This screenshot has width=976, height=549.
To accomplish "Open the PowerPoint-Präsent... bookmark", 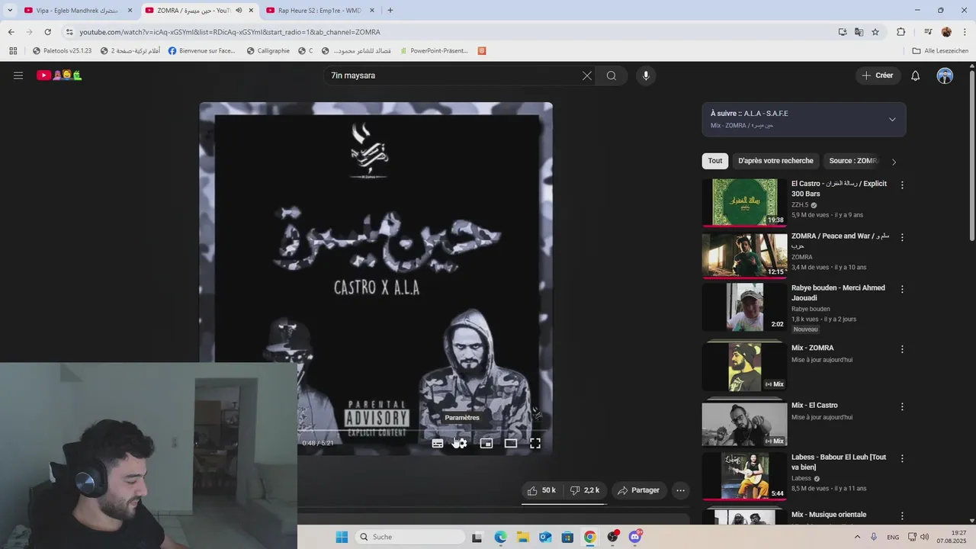I will [433, 51].
